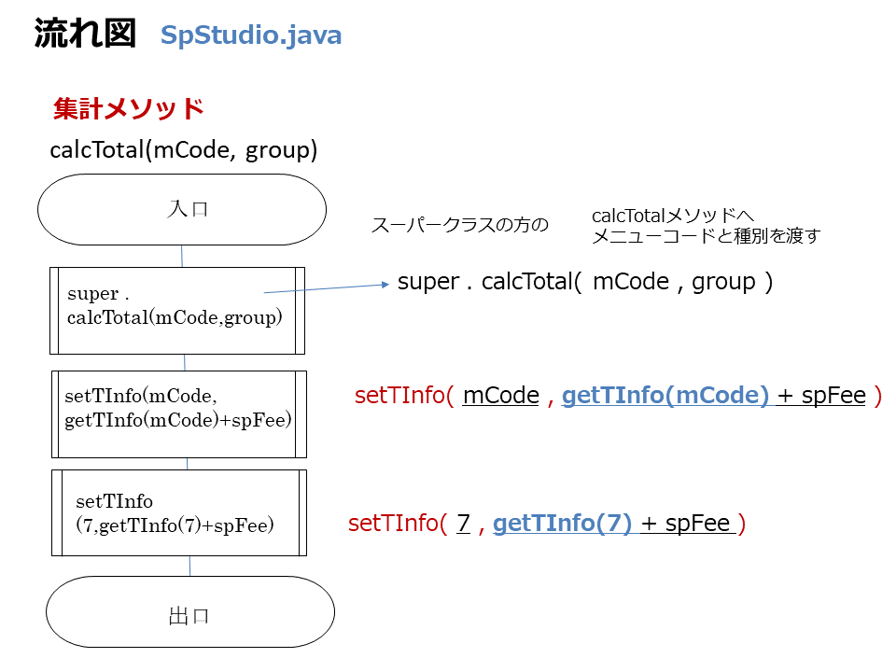This screenshot has width=896, height=672.
Task: Select the スーパークラスの方の annotation text
Action: 459,225
